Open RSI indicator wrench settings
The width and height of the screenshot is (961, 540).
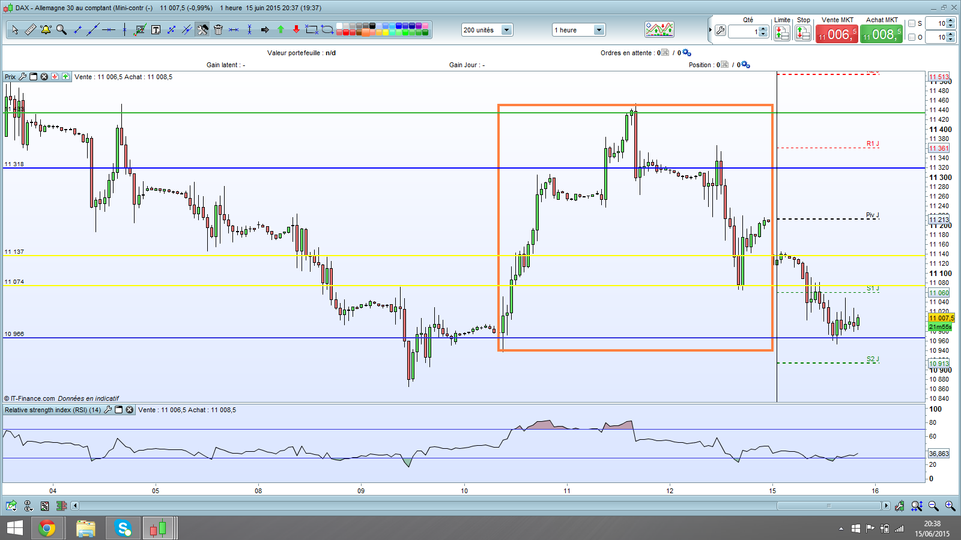point(108,410)
